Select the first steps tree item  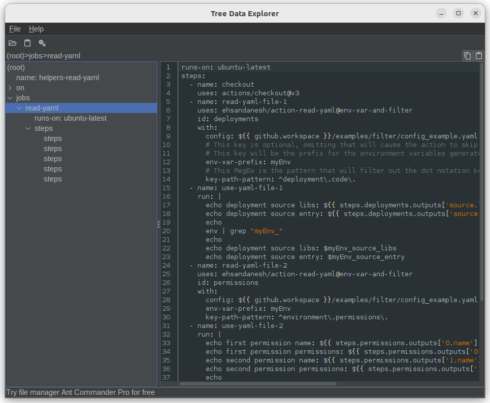[x=53, y=138]
